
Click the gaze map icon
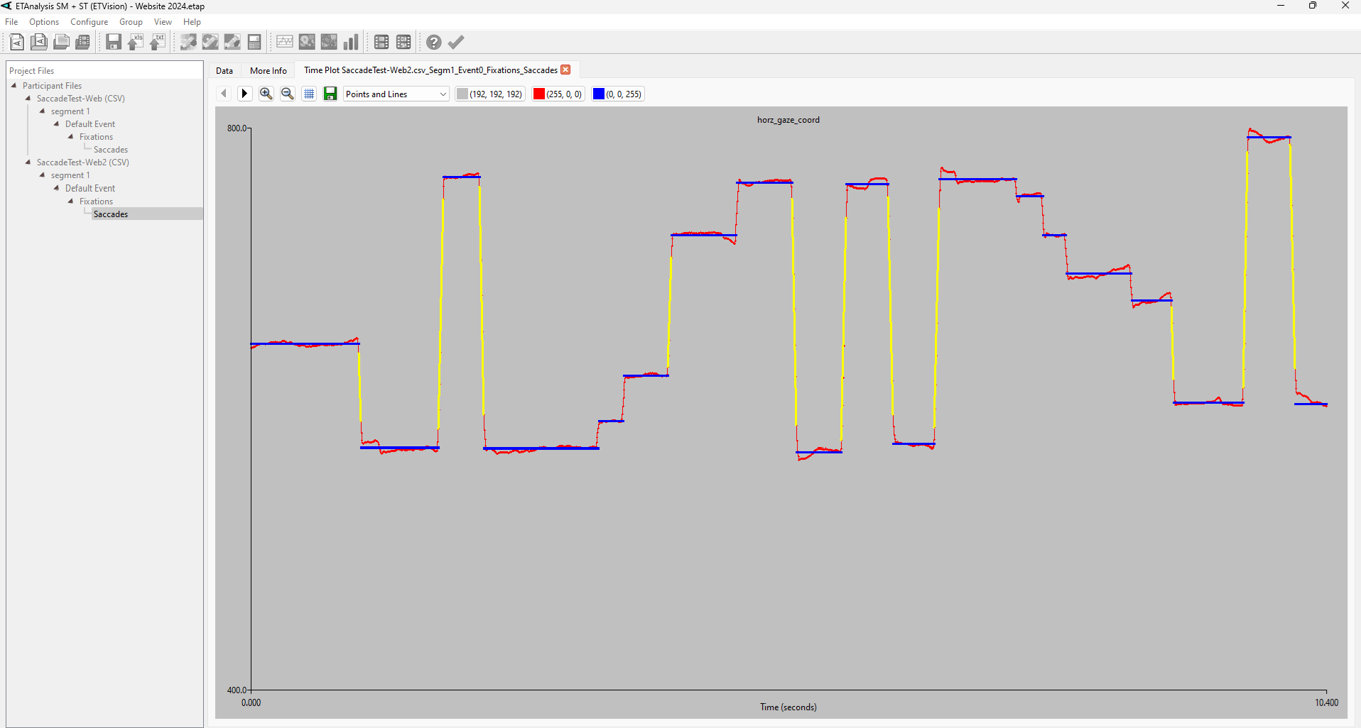click(x=307, y=42)
